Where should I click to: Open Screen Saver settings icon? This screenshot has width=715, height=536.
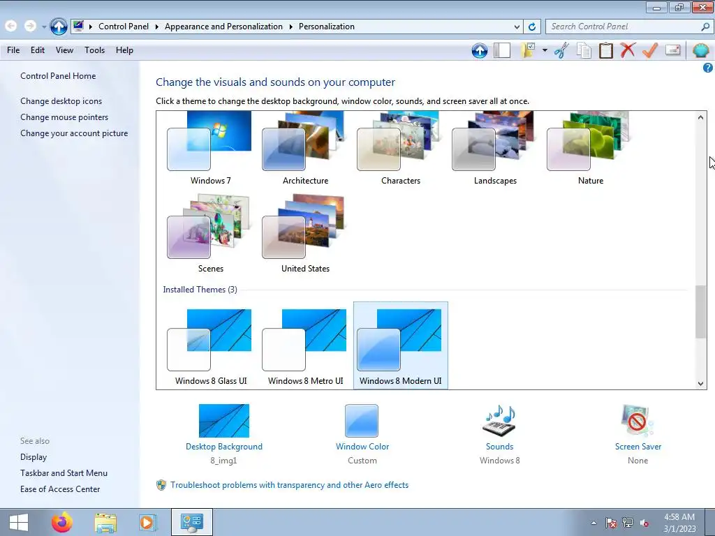coord(637,420)
